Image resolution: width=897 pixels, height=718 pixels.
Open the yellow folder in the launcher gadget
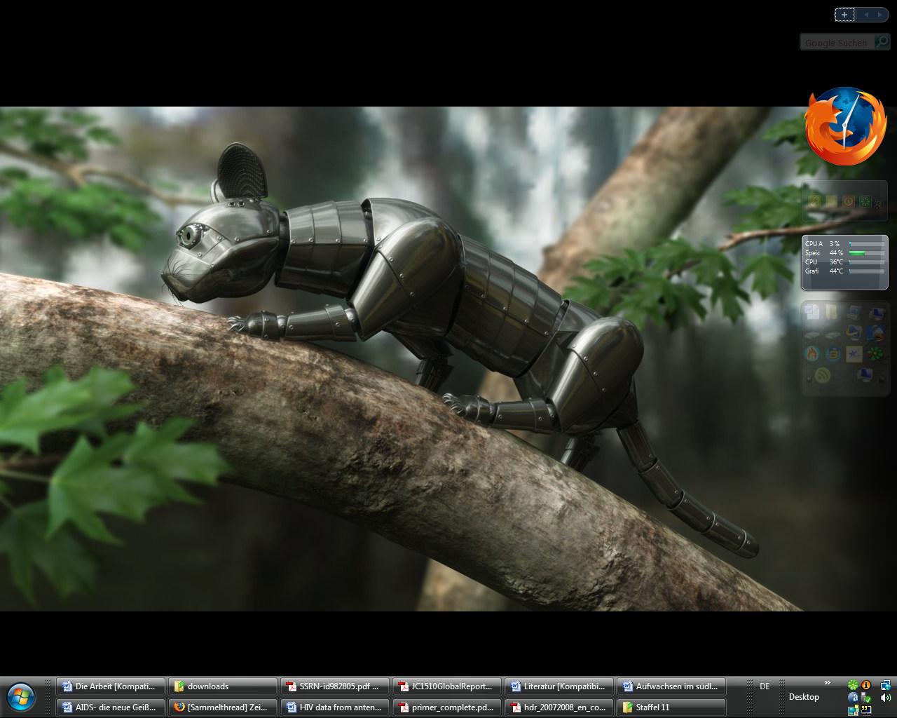tap(831, 313)
